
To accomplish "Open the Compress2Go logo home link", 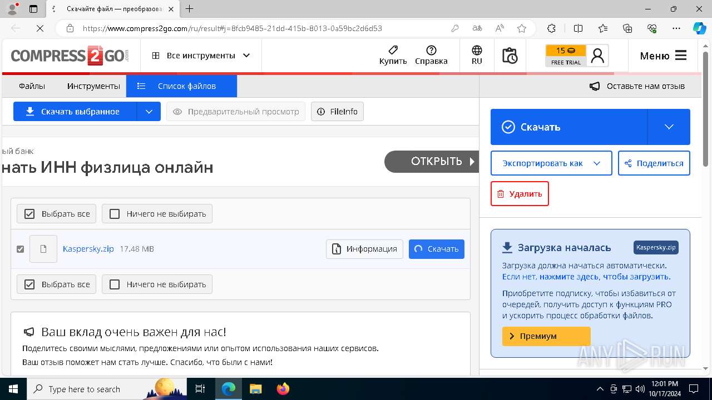I will (70, 56).
